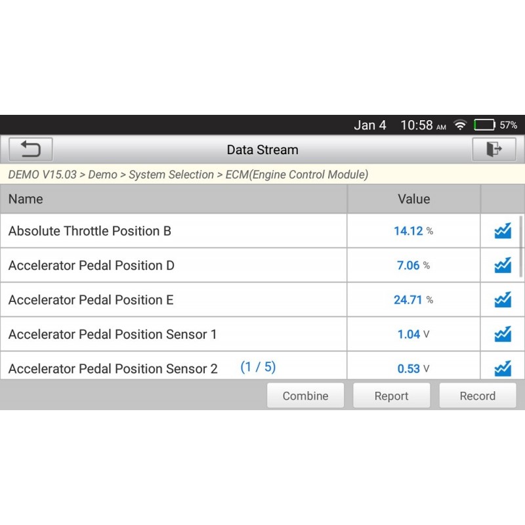
Task: Open graph for Absolute Throttle Position B
Action: tap(503, 231)
